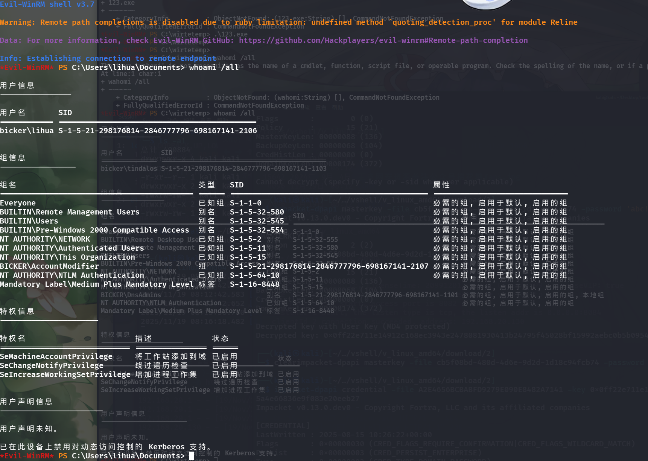This screenshot has width=648, height=461.
Task: Click SID 'S-1-5-32-545' value
Action: coord(257,221)
